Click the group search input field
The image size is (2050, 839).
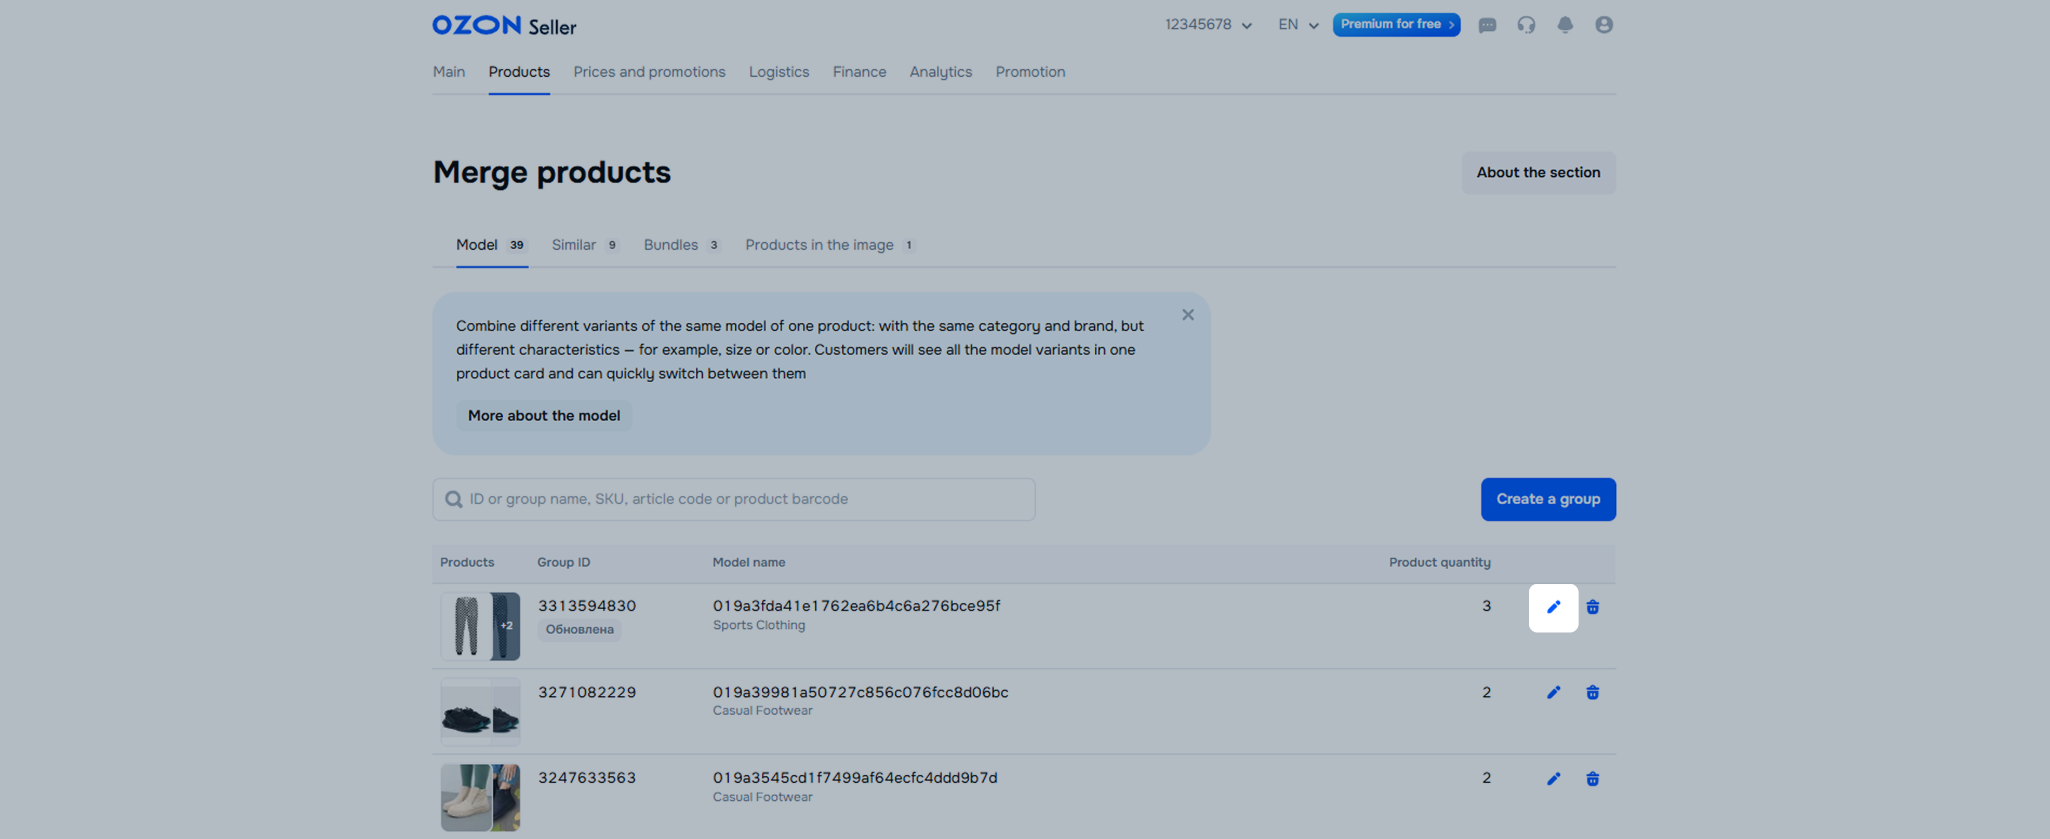click(x=740, y=499)
